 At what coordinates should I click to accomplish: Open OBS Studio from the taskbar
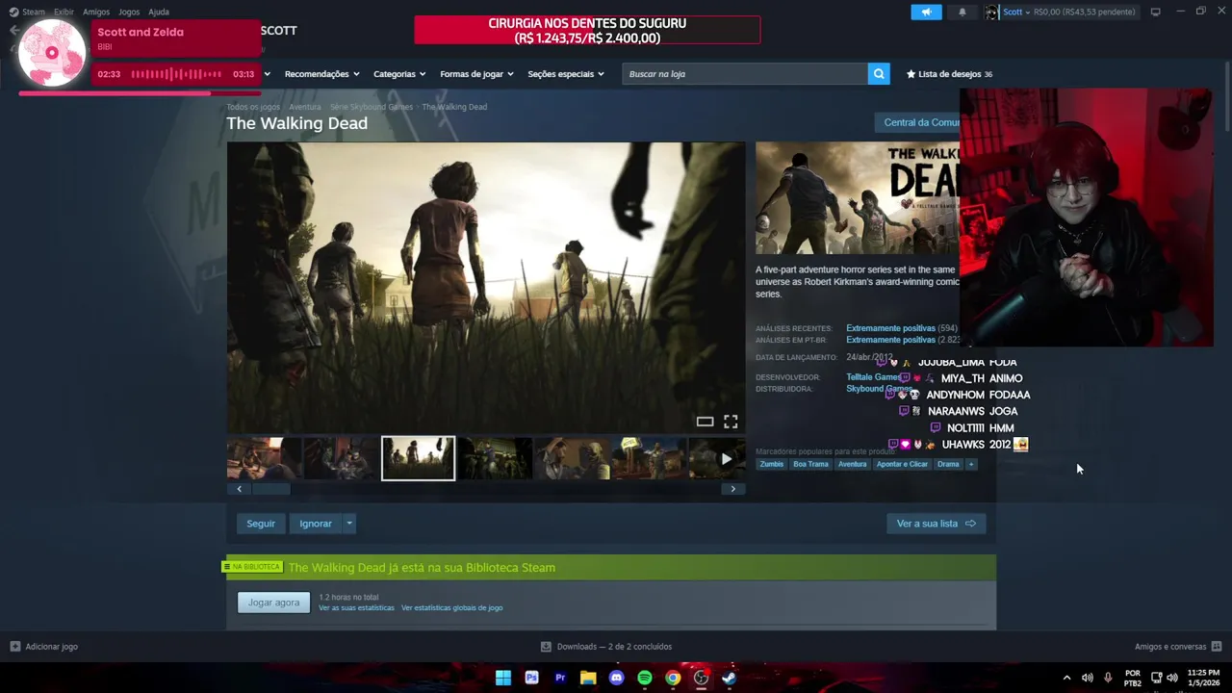701,678
